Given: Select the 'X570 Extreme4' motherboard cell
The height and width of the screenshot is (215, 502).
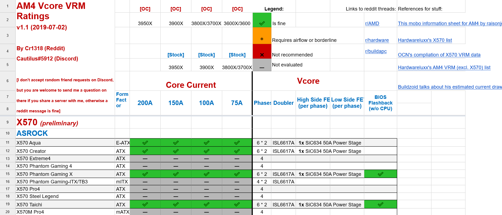Looking at the screenshot, I should click(x=65, y=159).
